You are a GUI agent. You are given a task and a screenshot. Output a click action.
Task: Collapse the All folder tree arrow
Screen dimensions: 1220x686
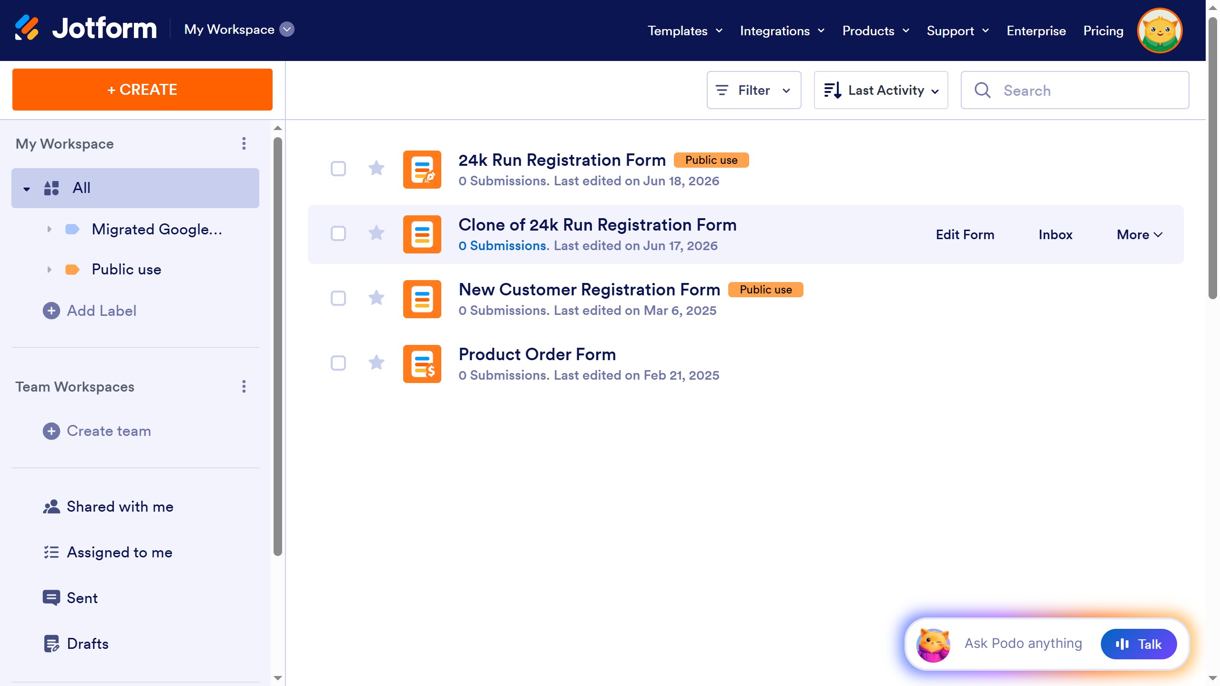click(27, 189)
